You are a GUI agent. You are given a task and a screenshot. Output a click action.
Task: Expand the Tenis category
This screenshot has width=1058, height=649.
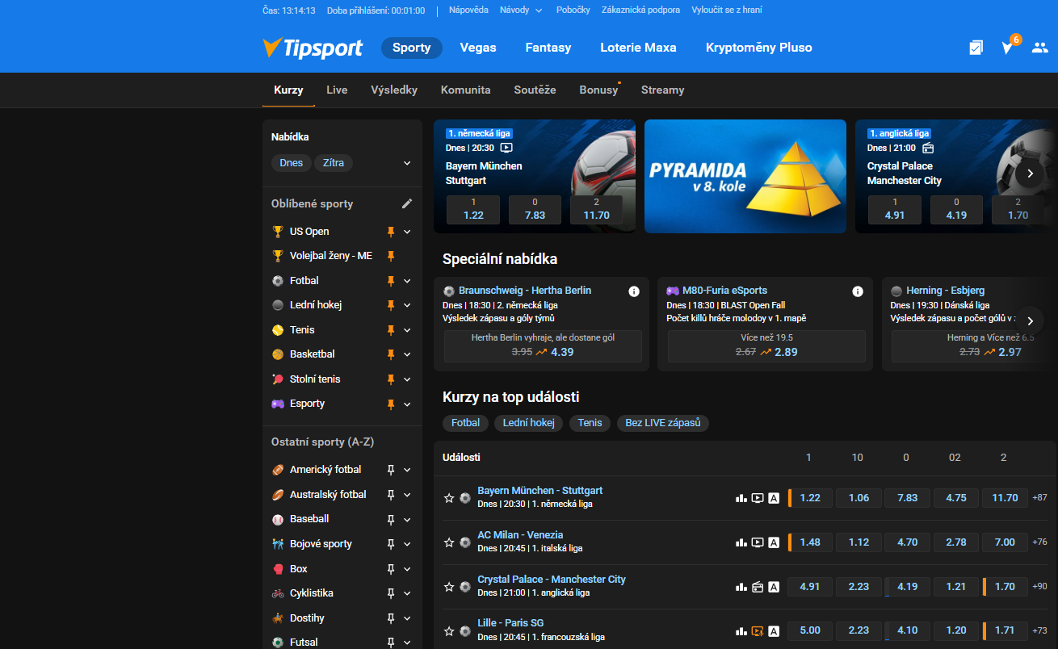tap(407, 330)
